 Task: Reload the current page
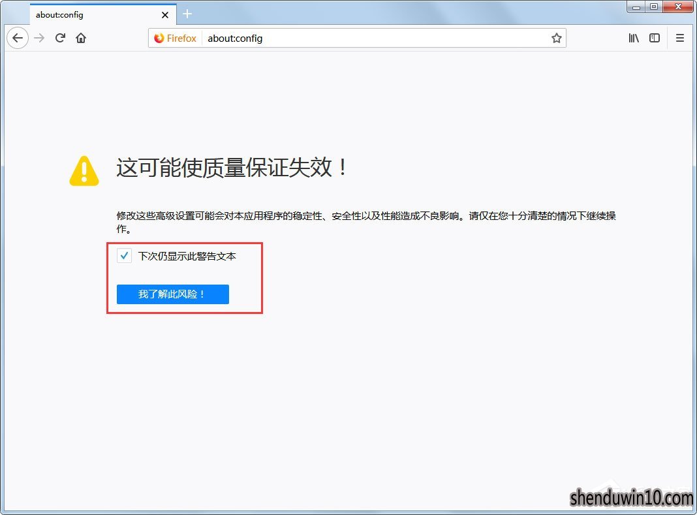tap(60, 39)
